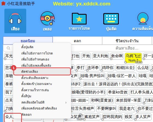Play the 么么哒 sound button
The image size is (153, 122).
point(143,68)
